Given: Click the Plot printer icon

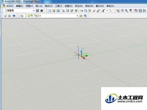Looking at the screenshot, I should coord(64,11).
